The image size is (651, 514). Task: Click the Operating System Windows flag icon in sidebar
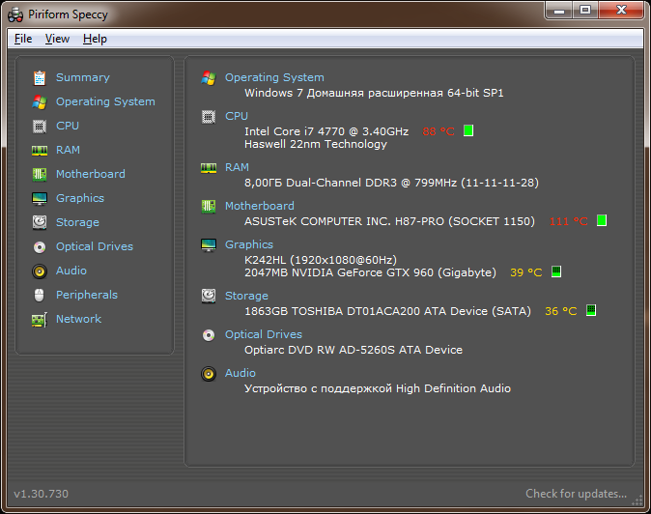pyautogui.click(x=40, y=101)
